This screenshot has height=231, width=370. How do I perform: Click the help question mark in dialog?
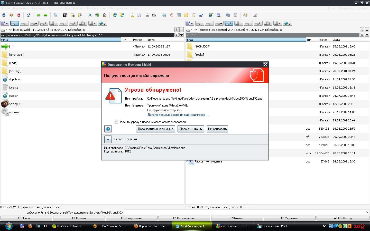pos(108,129)
